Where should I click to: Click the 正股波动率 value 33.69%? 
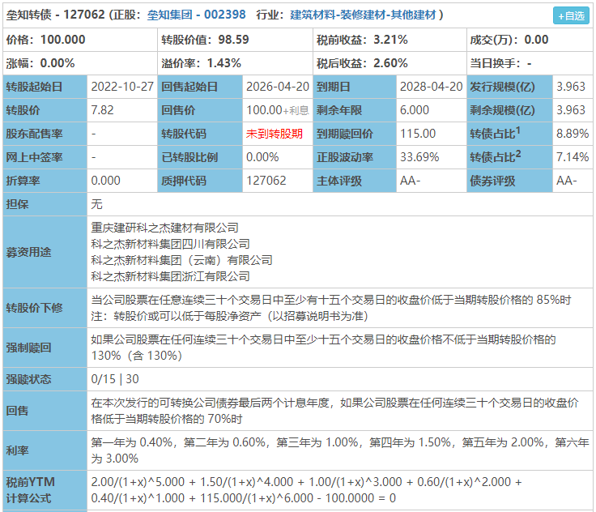click(419, 157)
